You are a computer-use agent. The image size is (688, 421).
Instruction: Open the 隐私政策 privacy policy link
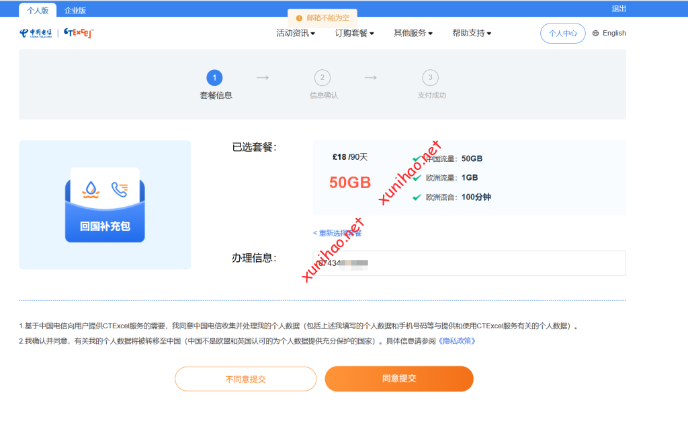coord(457,341)
